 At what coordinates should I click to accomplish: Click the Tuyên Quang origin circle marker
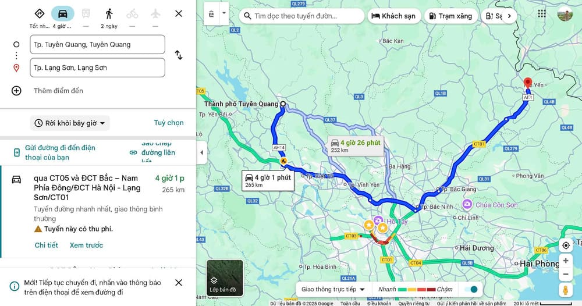pyautogui.click(x=283, y=104)
